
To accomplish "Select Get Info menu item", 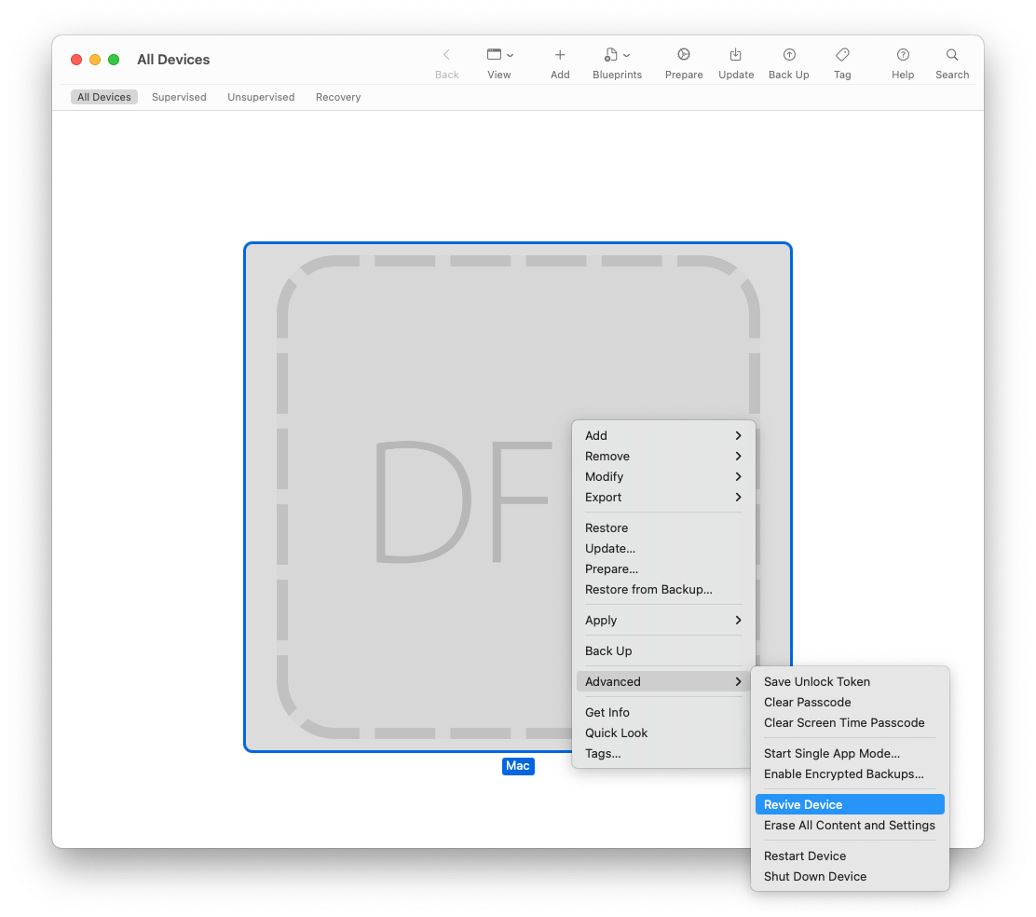I will pyautogui.click(x=663, y=712).
